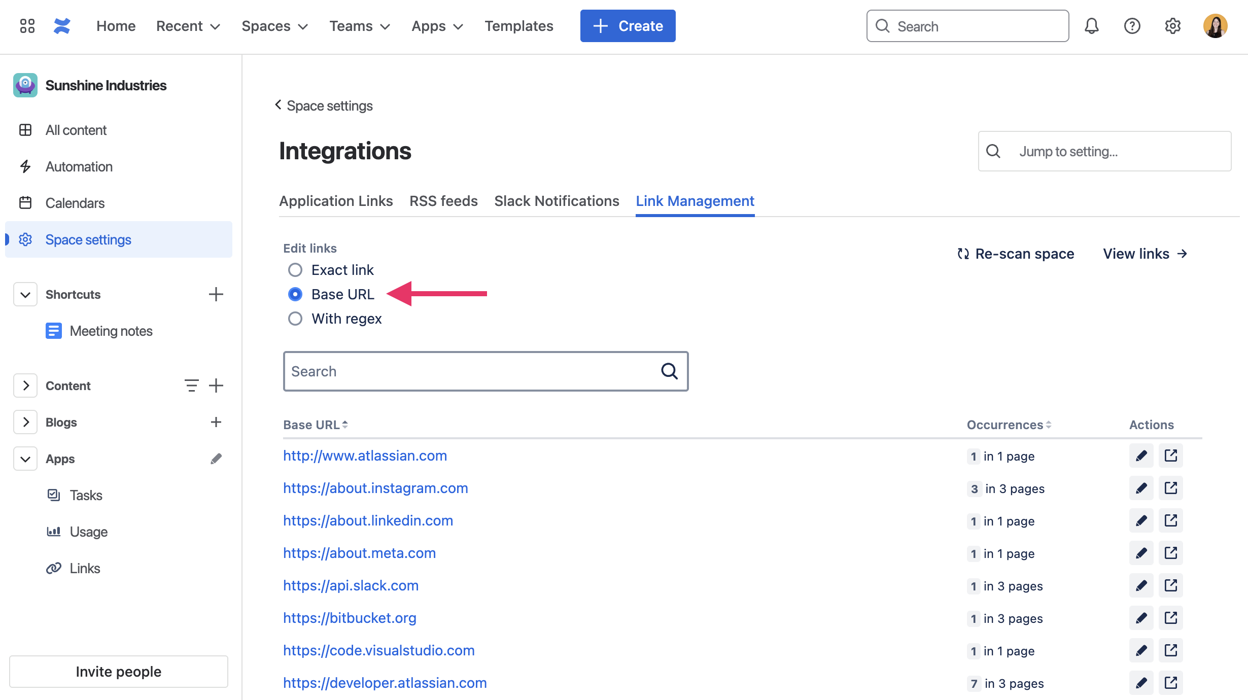Click the edit pencil icon for bitbucket.org
Screen dimensions: 1248x700
[x=1141, y=617]
